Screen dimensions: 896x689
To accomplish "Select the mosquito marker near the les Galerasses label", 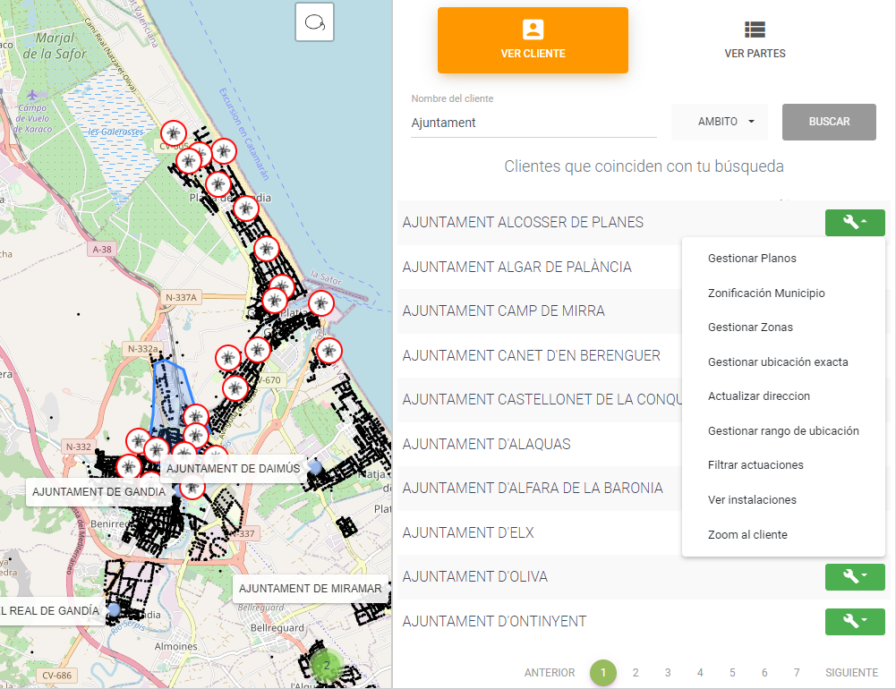I will pos(173,133).
